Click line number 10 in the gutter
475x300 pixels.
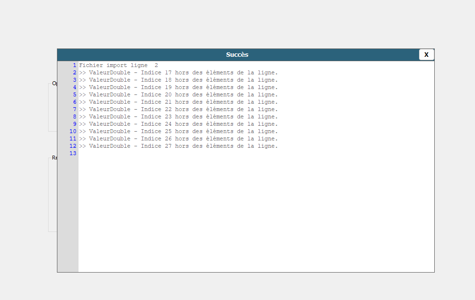[x=73, y=132]
